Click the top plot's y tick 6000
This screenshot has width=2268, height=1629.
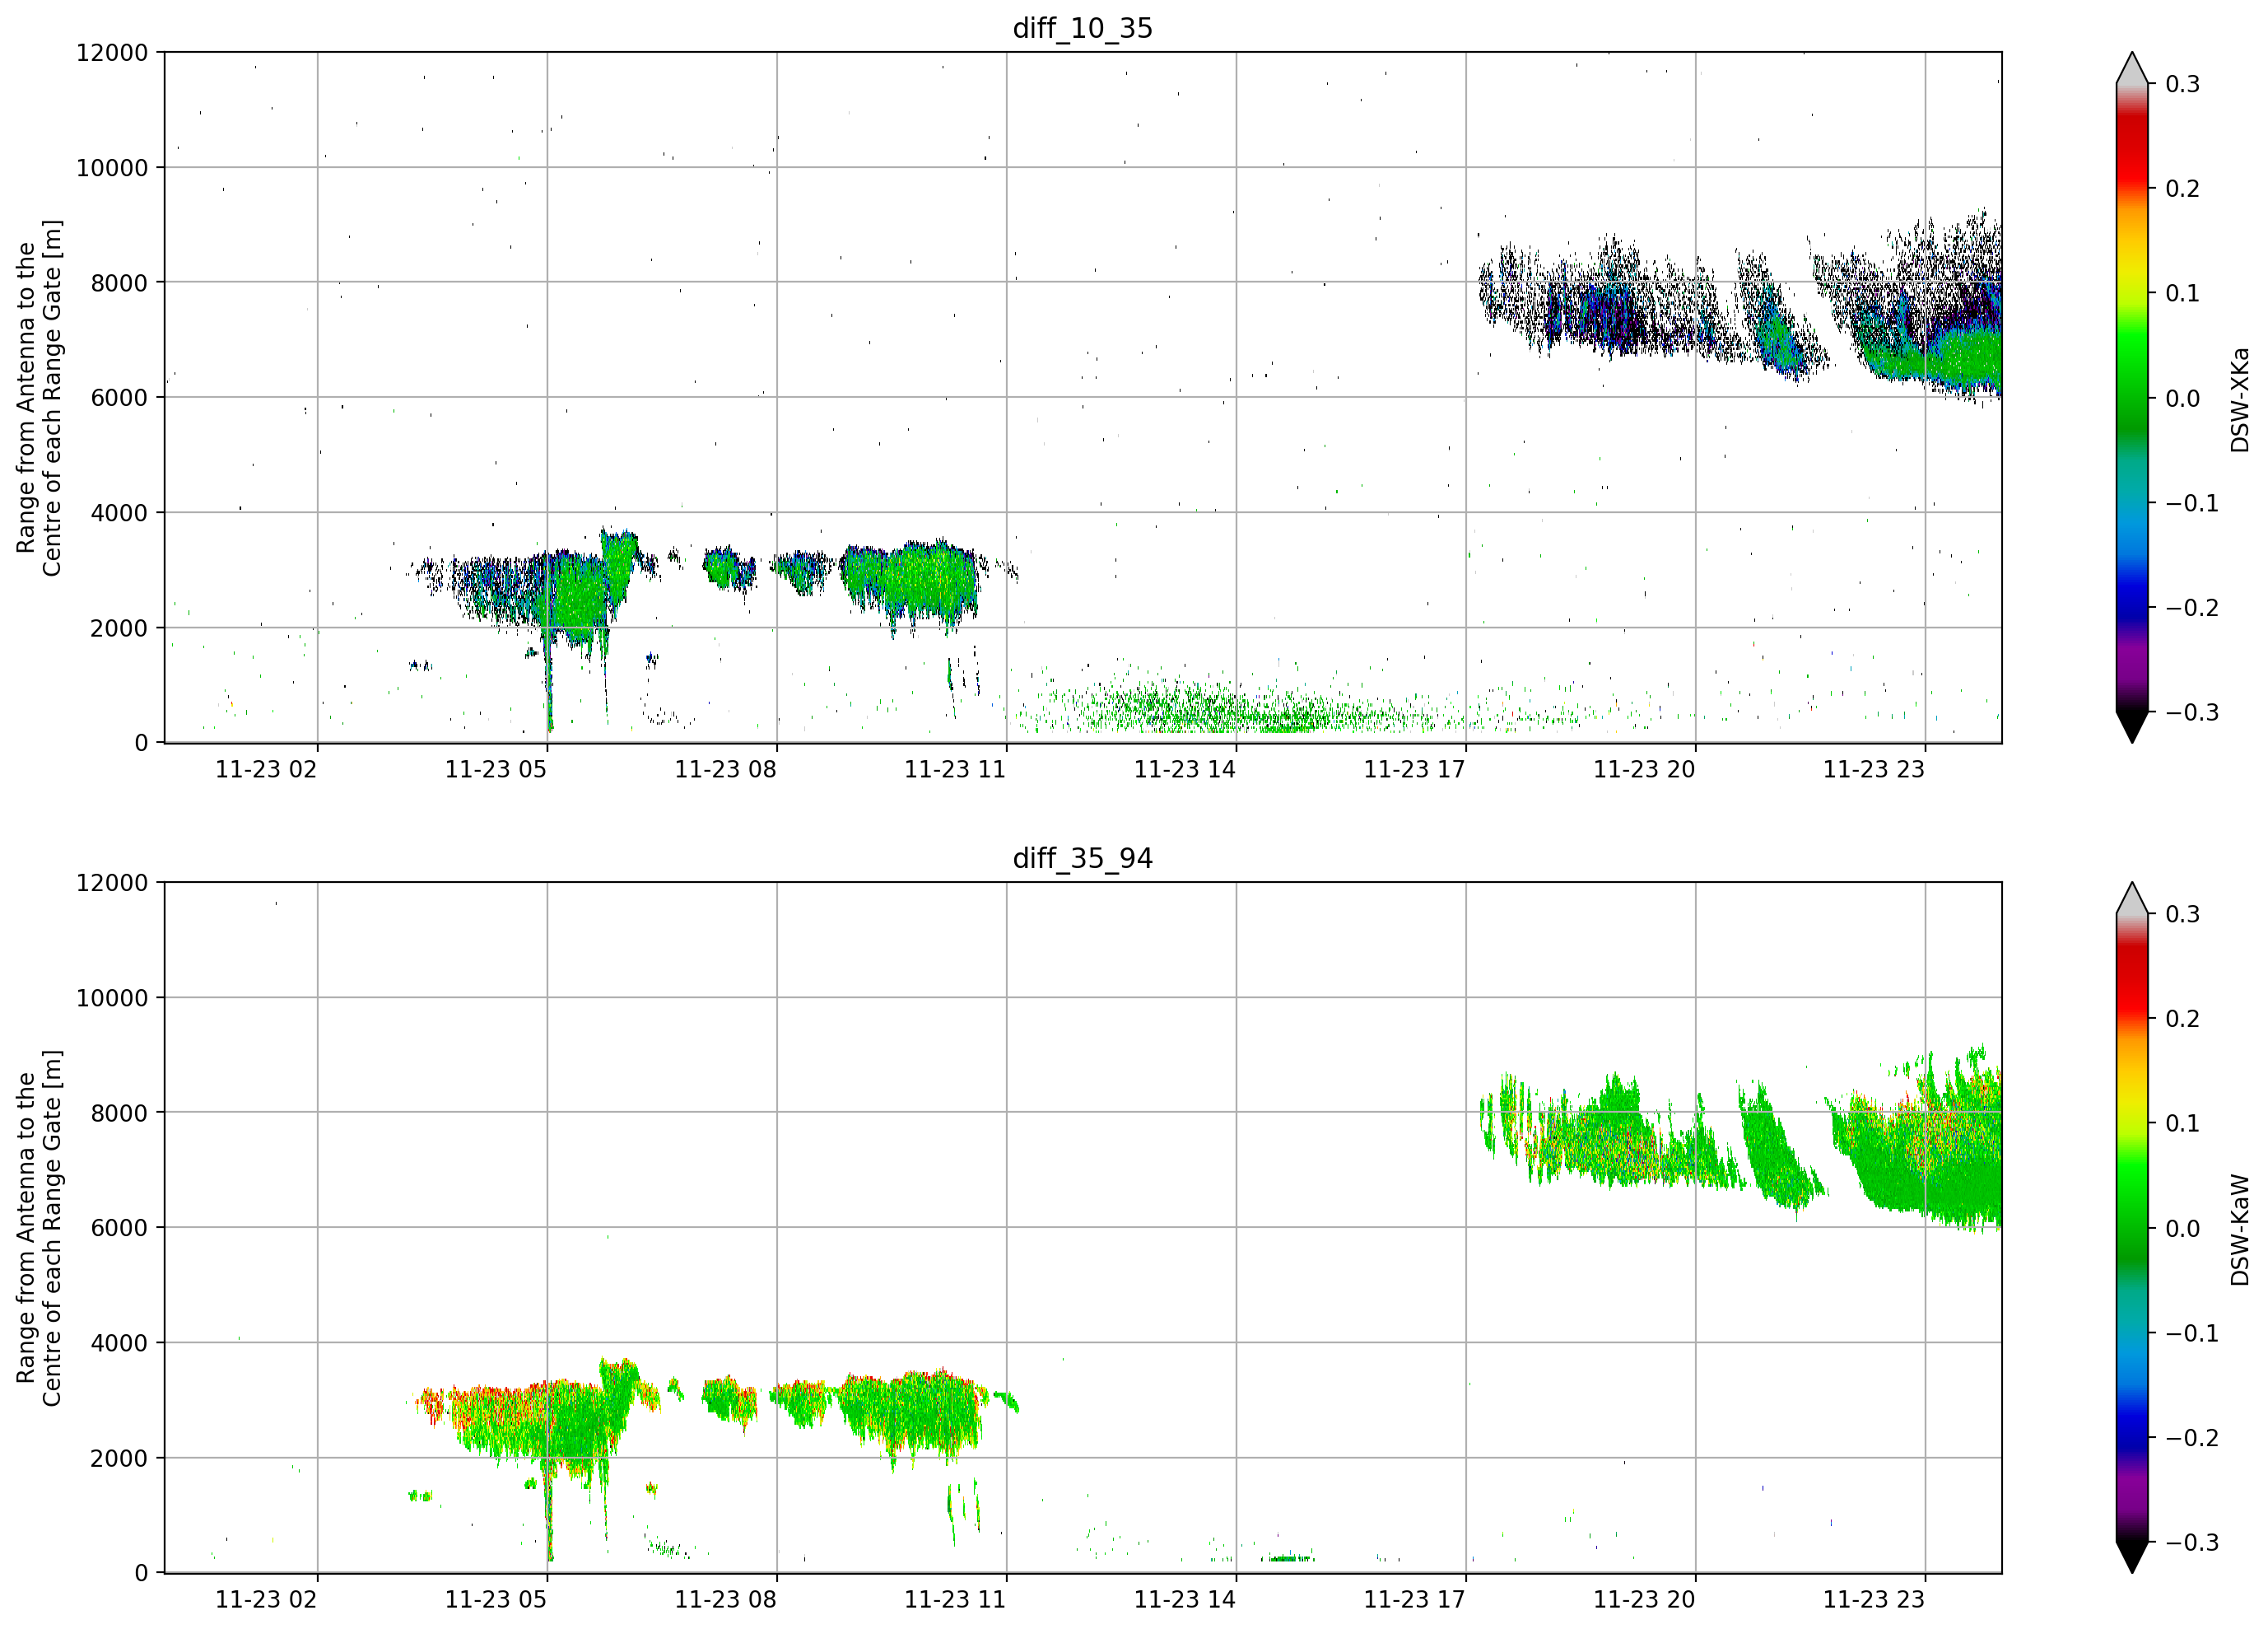click(119, 399)
